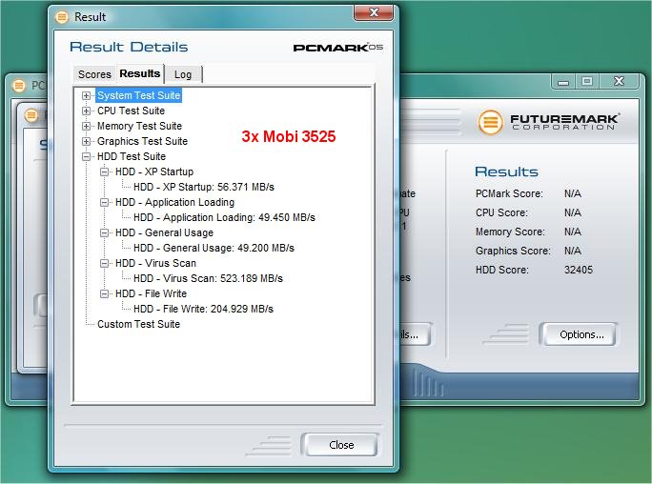Click the PCMark main window title icon
The height and width of the screenshot is (484, 652).
(19, 86)
